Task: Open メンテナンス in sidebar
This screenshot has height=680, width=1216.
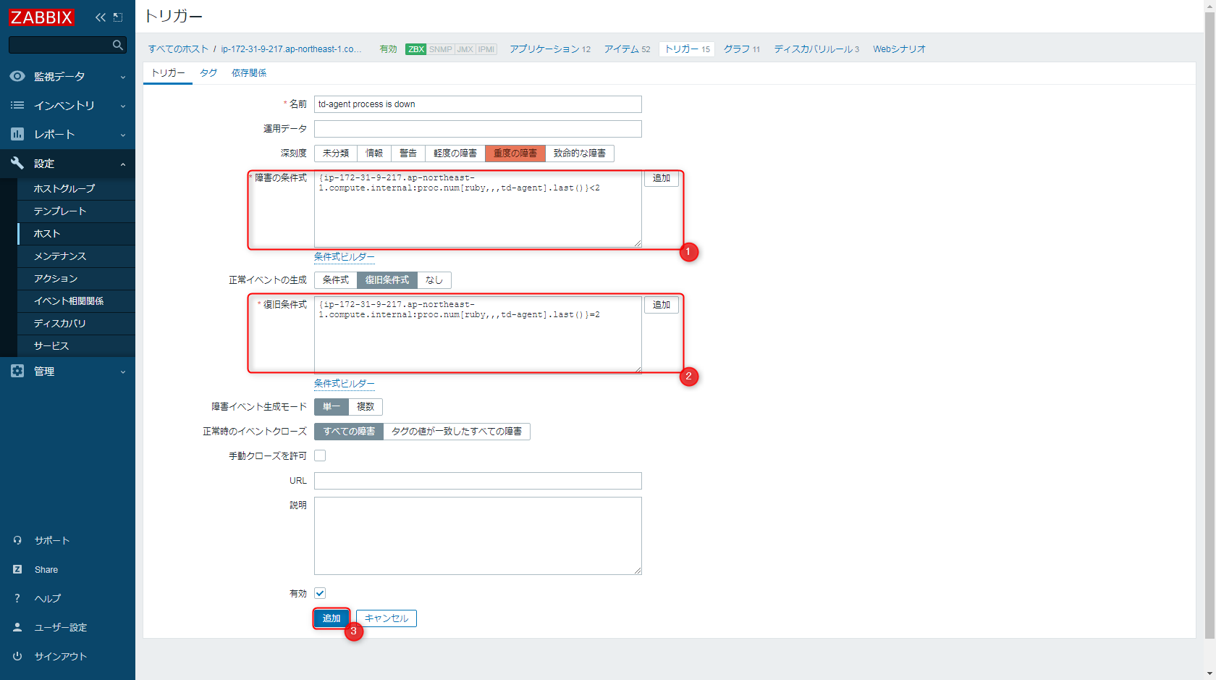Action: click(76, 256)
